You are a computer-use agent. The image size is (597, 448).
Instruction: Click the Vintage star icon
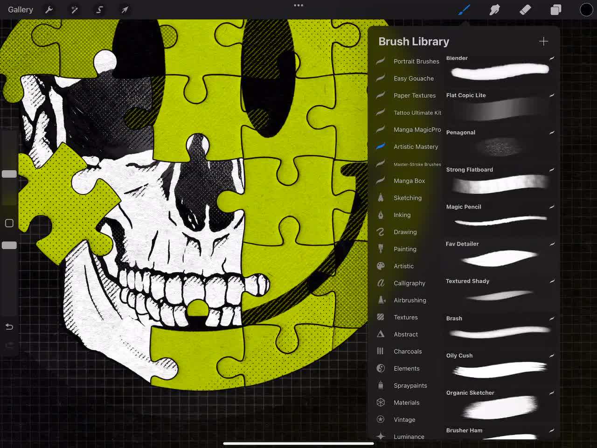coord(381,420)
